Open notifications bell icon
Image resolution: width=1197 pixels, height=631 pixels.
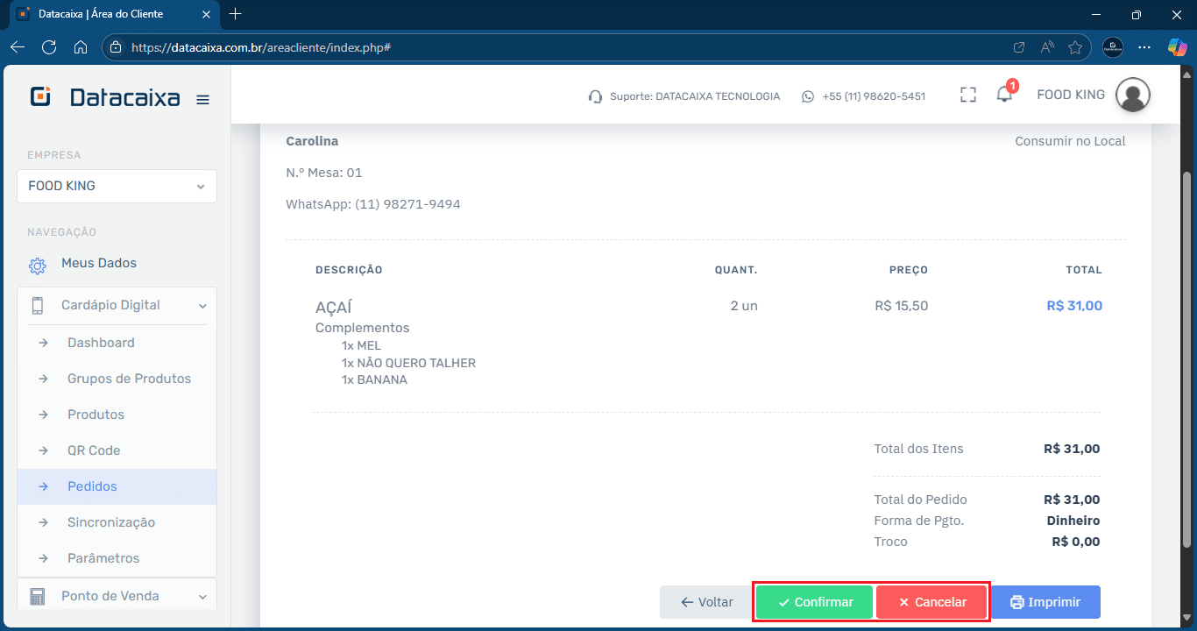1004,95
